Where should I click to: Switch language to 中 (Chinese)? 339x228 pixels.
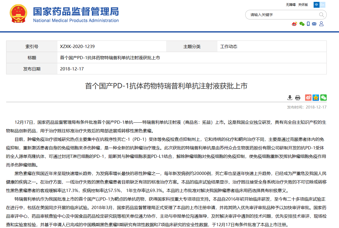(x=317, y=5)
